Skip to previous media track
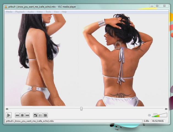Viewport: 173px width, 132px height. pos(17,115)
